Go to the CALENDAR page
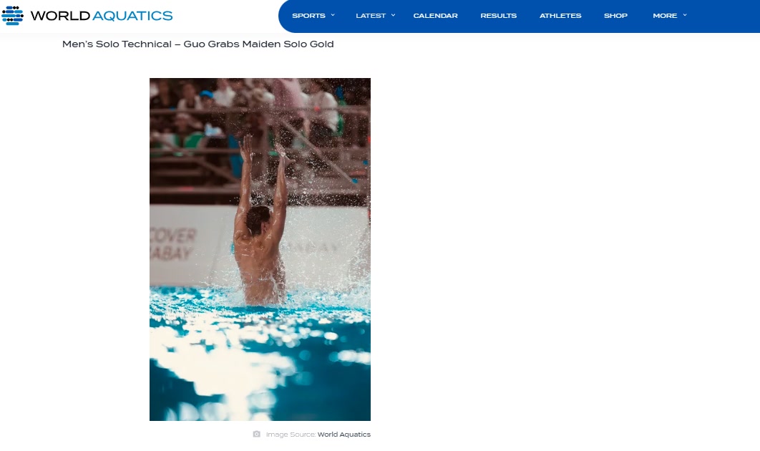Viewport: 760px width, 451px height. (x=435, y=16)
